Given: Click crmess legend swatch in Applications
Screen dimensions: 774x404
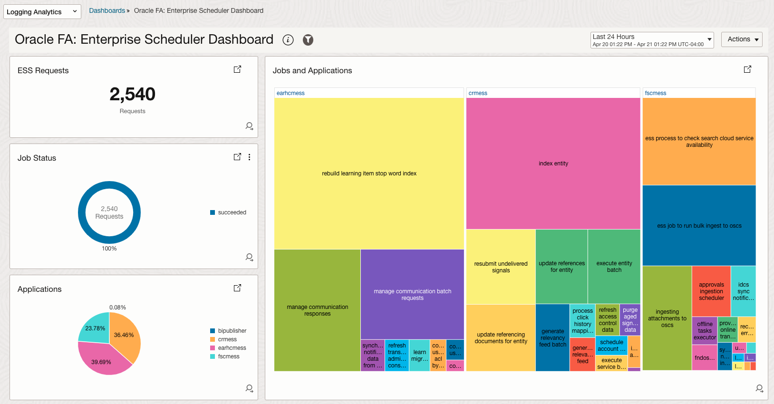Looking at the screenshot, I should pos(213,339).
